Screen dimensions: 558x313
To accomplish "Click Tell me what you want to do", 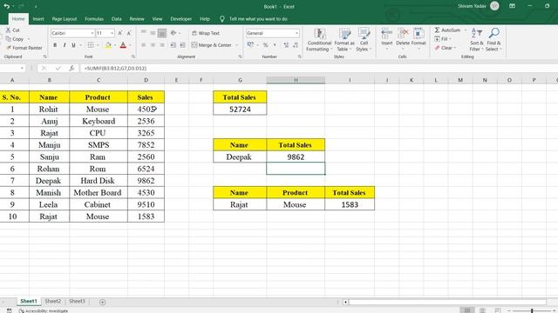I will (258, 19).
